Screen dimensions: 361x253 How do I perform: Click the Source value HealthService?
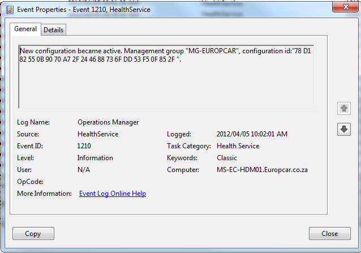(98, 134)
